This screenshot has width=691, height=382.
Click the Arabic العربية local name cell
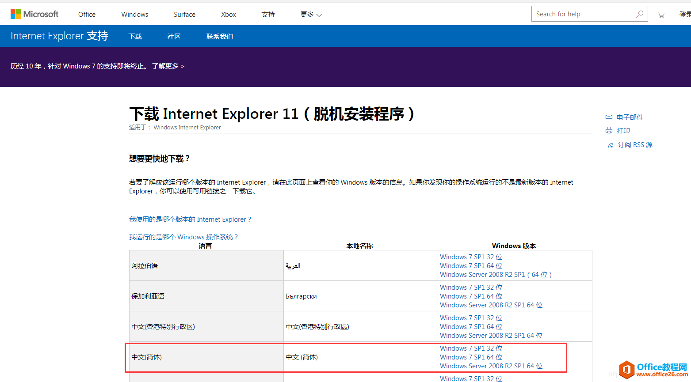[x=361, y=265]
